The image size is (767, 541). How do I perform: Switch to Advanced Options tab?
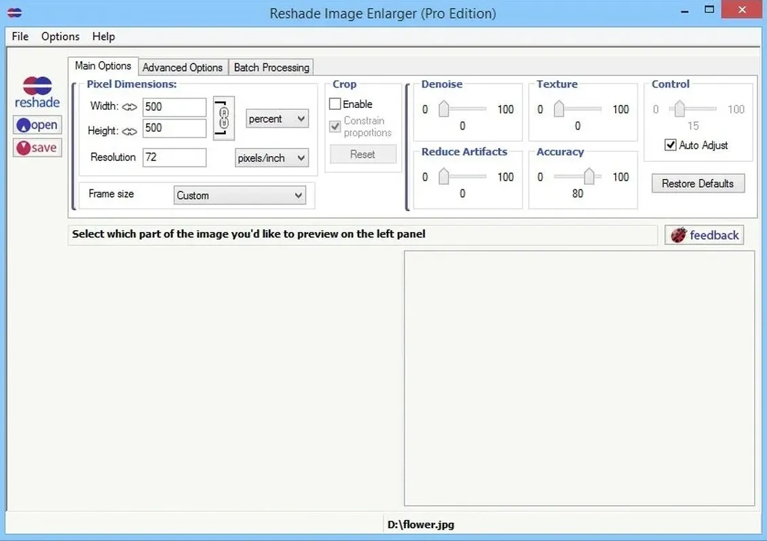[x=183, y=67]
